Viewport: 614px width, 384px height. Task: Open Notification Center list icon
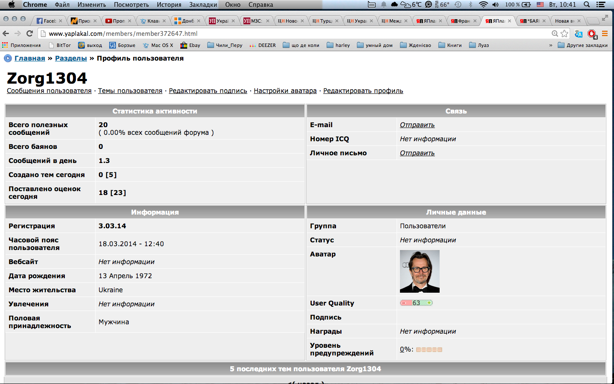[x=601, y=4]
